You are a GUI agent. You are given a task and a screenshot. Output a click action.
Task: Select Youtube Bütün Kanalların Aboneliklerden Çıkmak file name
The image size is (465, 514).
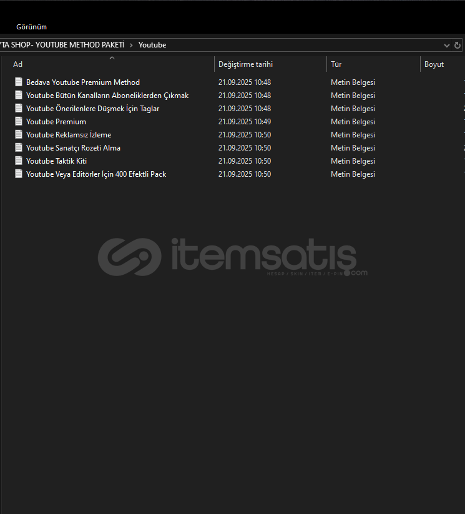(107, 96)
